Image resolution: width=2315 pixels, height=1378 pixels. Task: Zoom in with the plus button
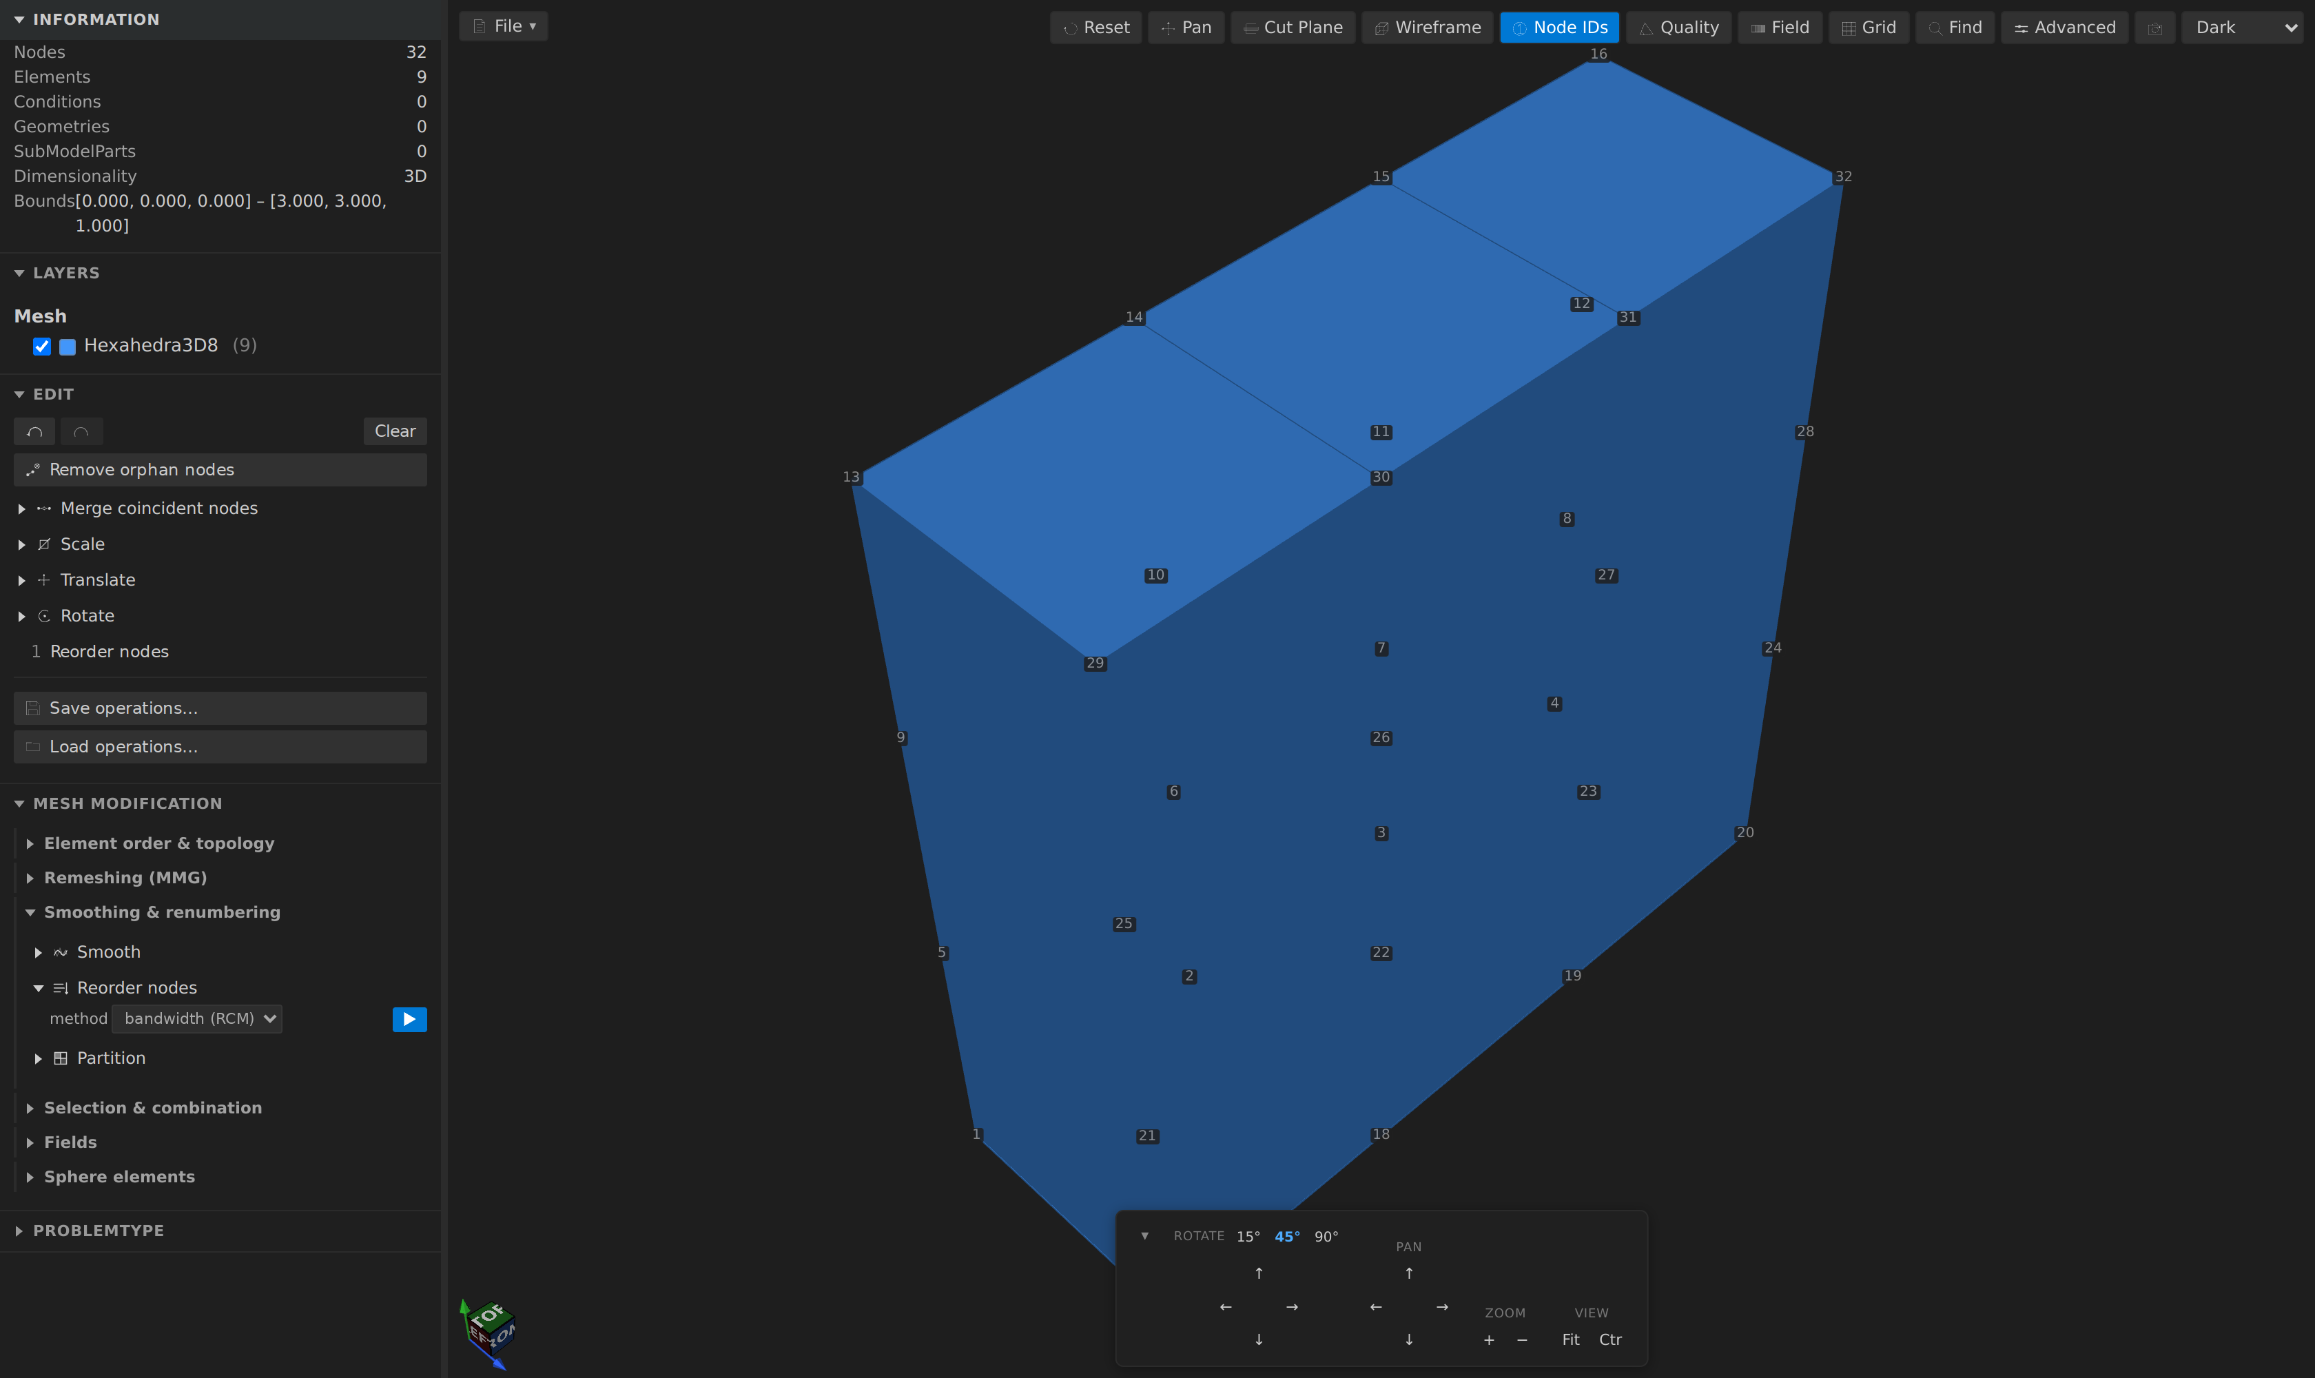pos(1490,1340)
